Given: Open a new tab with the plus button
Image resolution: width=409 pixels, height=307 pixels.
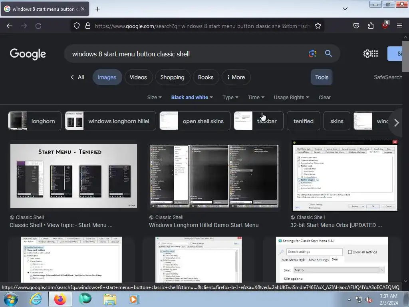Looking at the screenshot, I should point(97,9).
